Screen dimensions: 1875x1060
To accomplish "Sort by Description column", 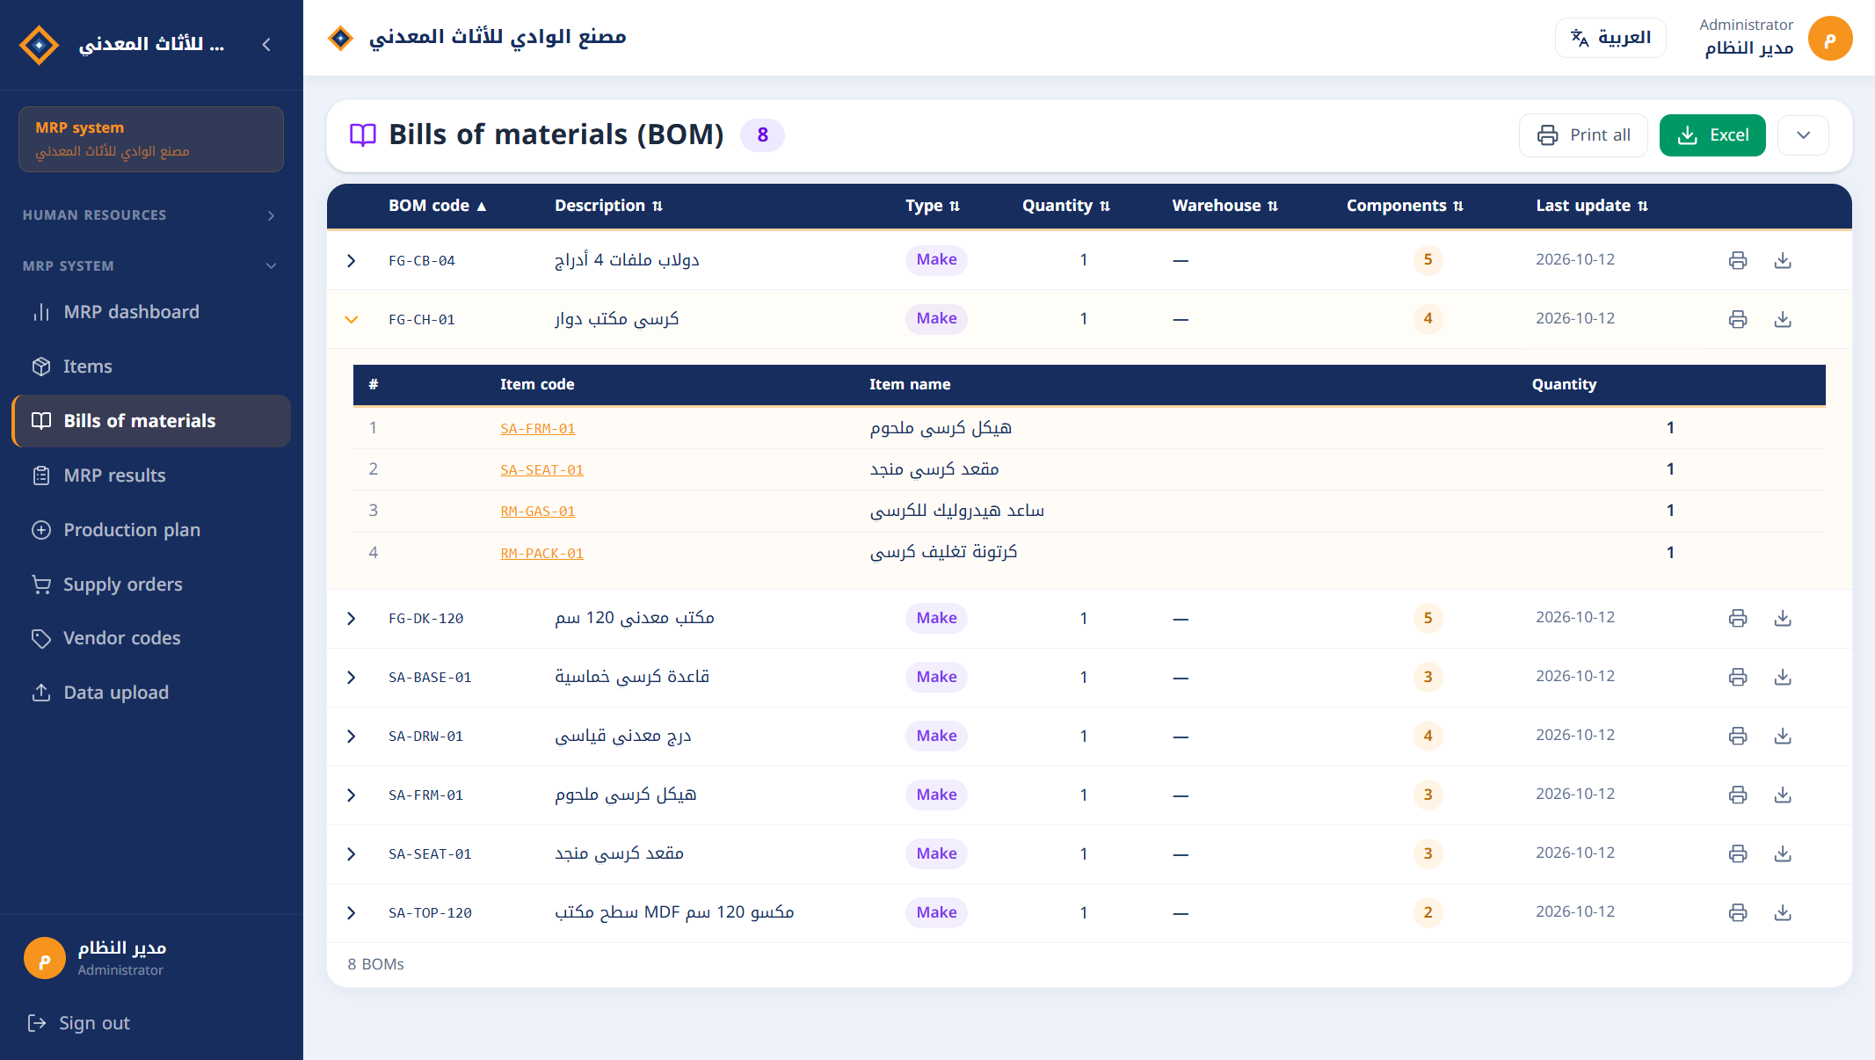I will 608,206.
